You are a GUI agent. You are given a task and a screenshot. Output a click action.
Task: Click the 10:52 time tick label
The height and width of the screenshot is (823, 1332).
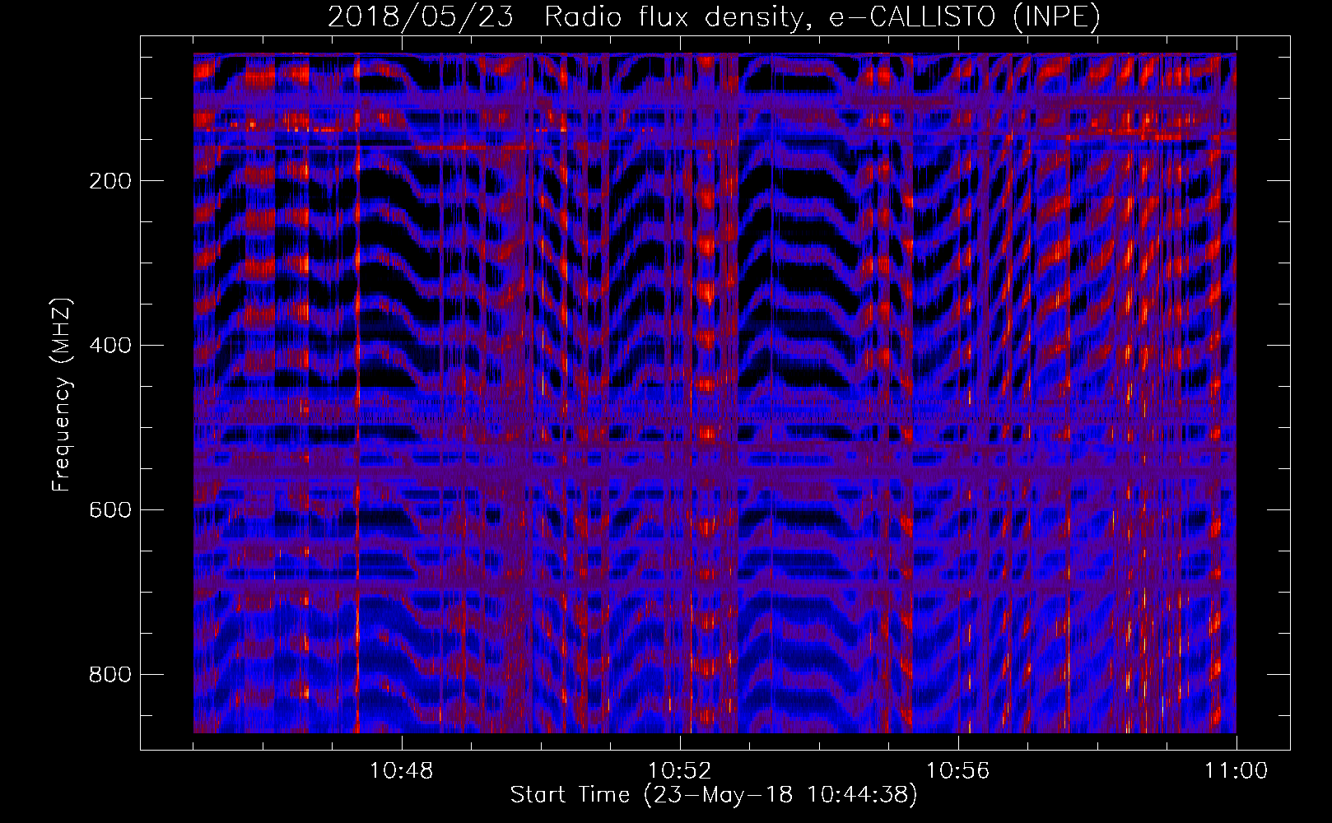[x=680, y=771]
